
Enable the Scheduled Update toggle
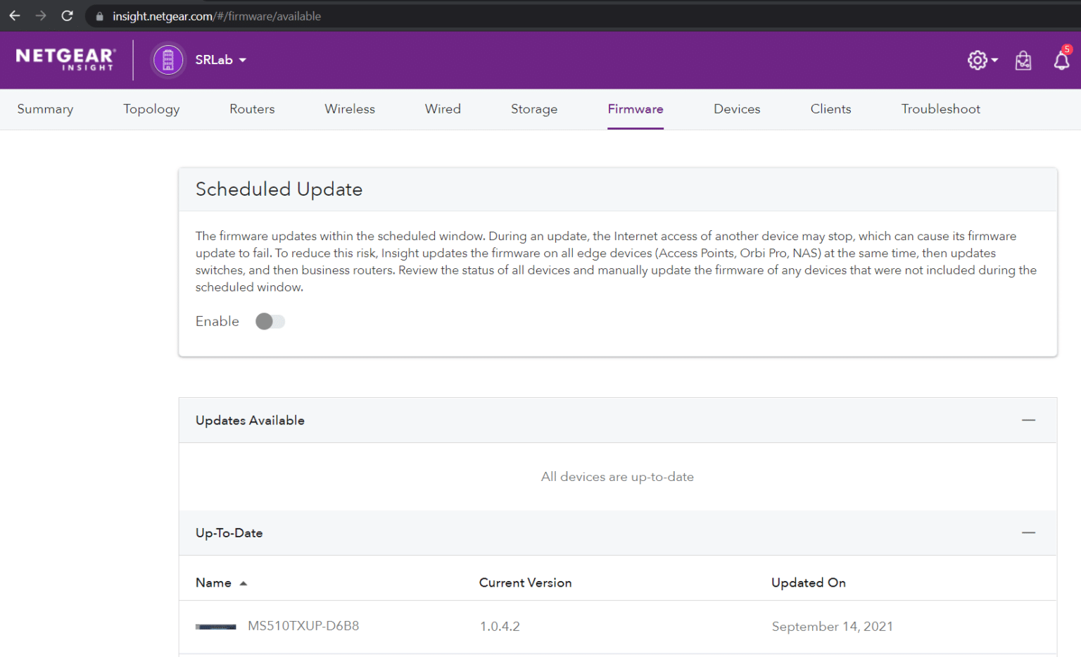pyautogui.click(x=270, y=321)
